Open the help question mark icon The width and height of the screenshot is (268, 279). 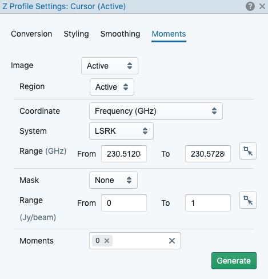(x=250, y=6)
